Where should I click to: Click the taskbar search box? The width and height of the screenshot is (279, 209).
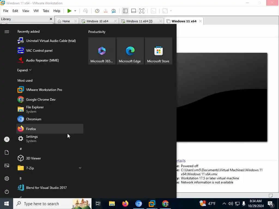[52, 204]
